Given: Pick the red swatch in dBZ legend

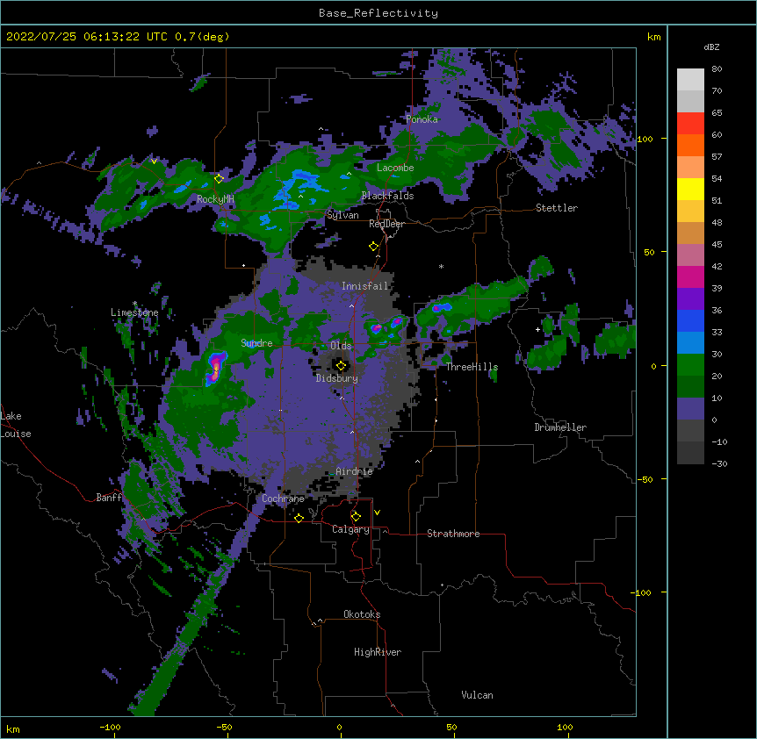Looking at the screenshot, I should click(x=690, y=124).
